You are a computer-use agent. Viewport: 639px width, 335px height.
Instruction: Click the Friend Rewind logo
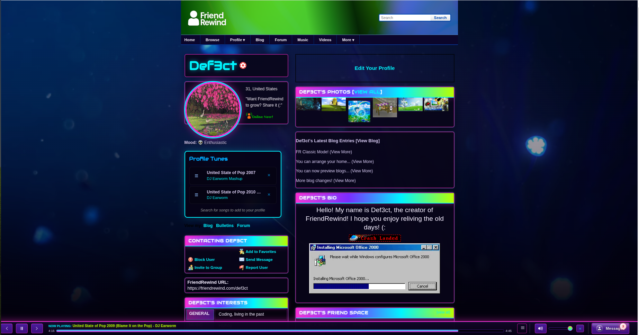(207, 18)
